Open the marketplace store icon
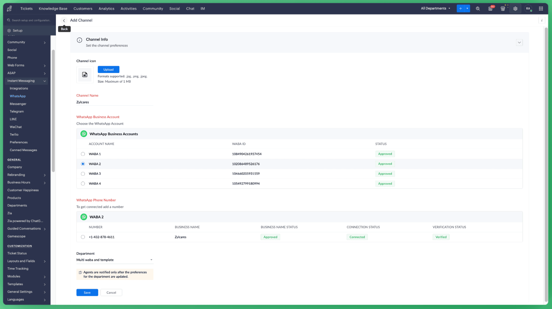 coord(503,9)
